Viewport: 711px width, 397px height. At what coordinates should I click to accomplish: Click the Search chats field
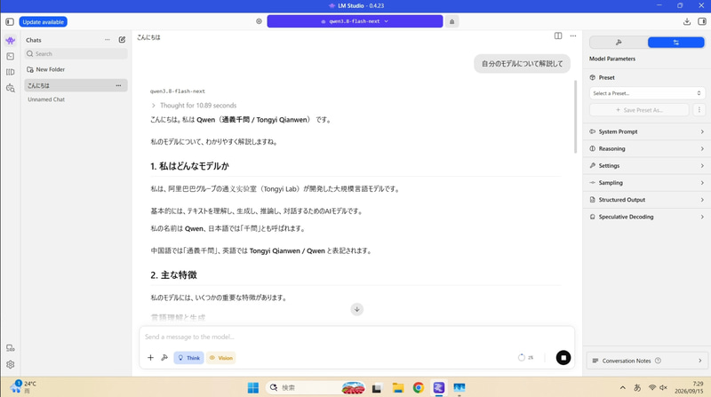(76, 53)
